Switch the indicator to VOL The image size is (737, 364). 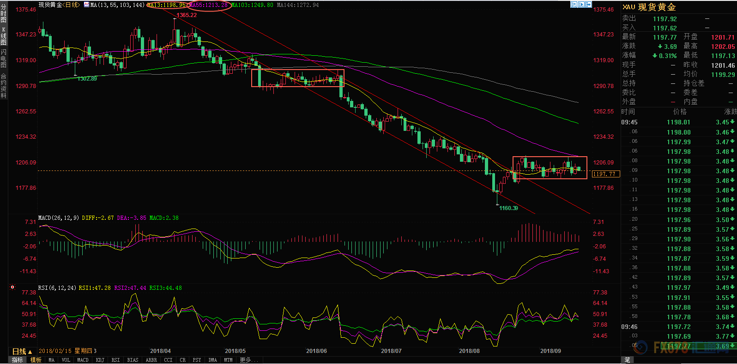click(x=66, y=360)
